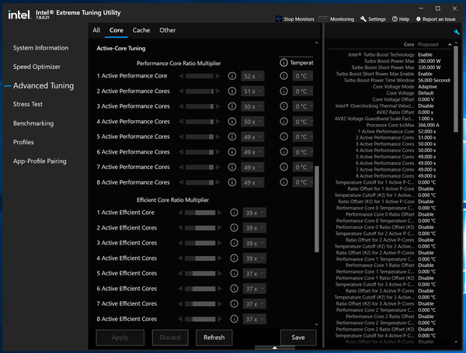Open Speed Optimizer in sidebar
The image size is (466, 353).
37,67
